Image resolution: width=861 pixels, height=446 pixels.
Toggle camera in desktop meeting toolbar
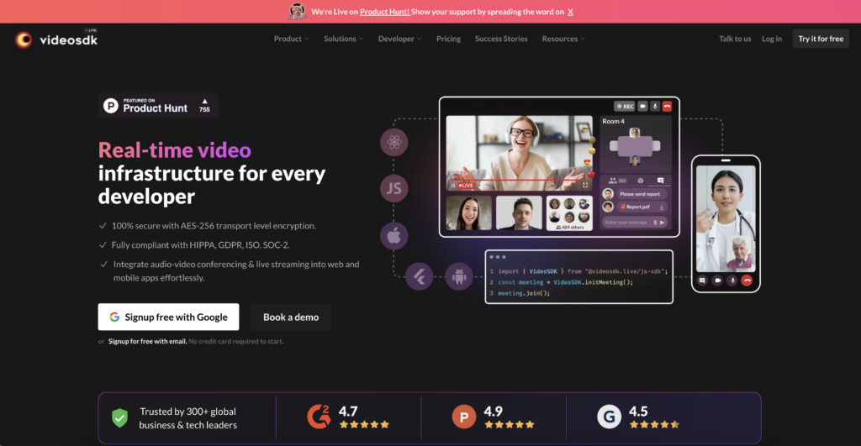click(642, 107)
